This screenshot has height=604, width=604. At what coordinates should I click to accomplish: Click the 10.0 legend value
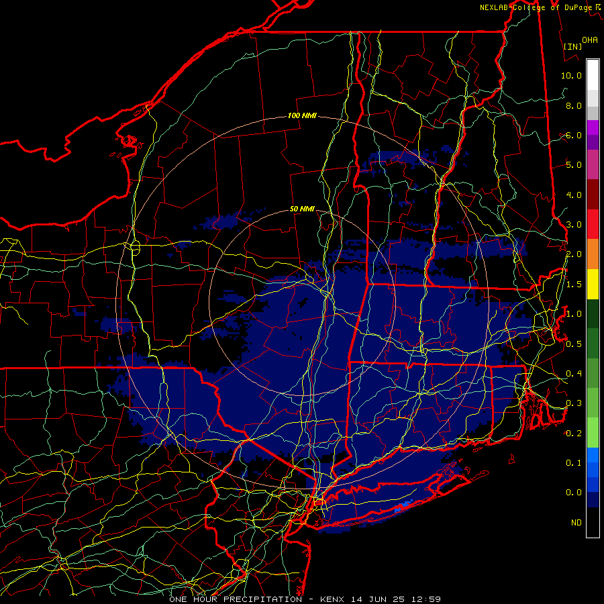[571, 75]
